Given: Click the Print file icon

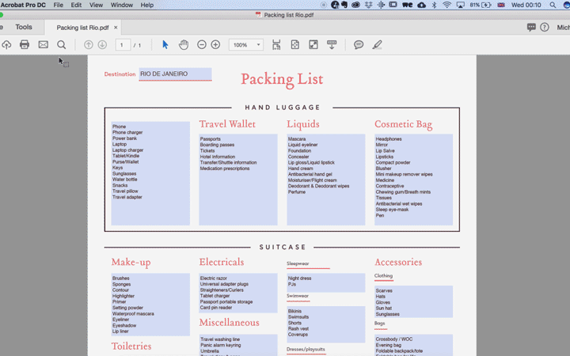Looking at the screenshot, I should pyautogui.click(x=25, y=44).
